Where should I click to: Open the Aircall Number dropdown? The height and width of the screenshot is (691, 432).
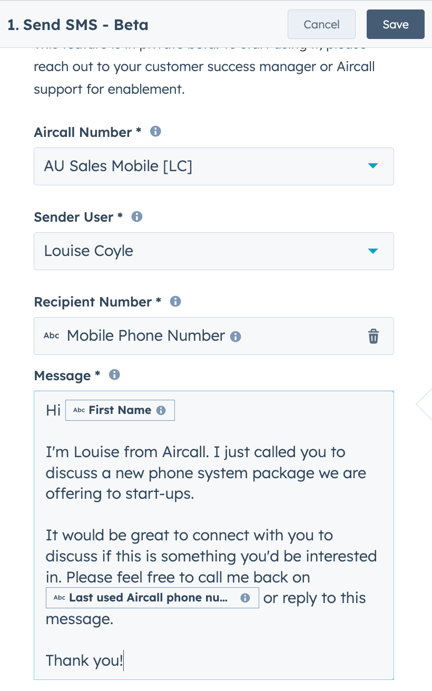click(x=373, y=166)
